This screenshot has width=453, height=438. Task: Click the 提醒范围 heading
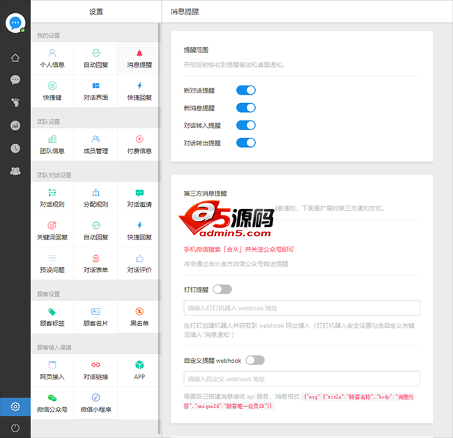pos(196,50)
